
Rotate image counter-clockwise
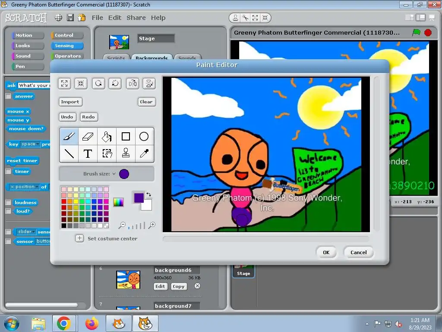point(98,83)
